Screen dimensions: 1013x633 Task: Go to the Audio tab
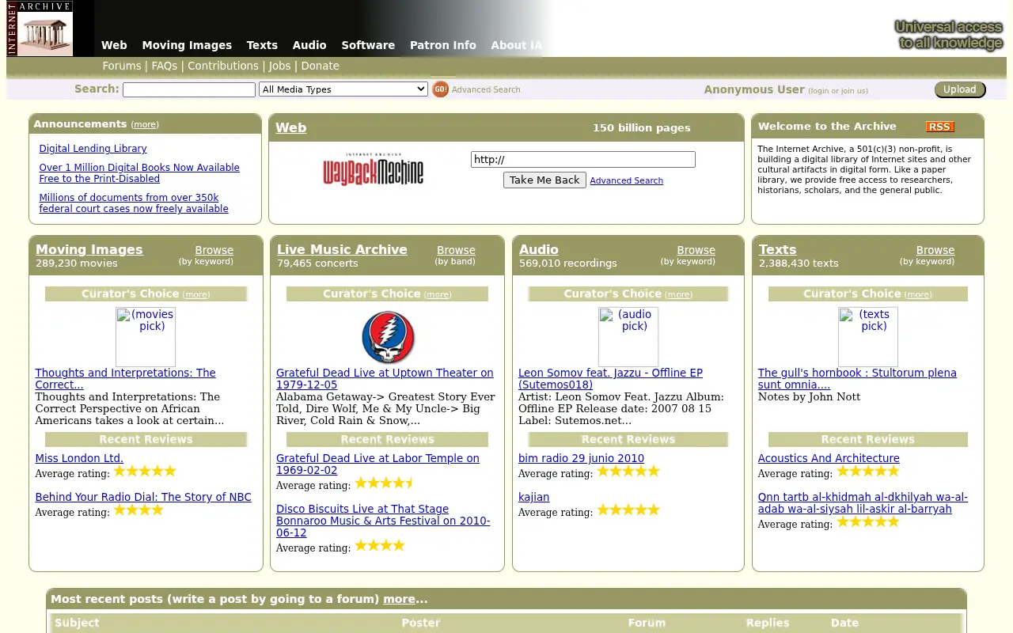(309, 45)
